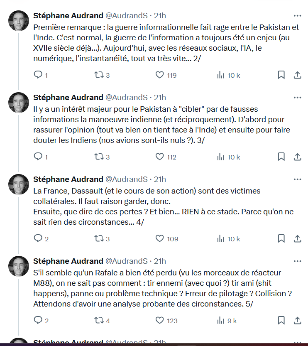Share the Dassault tweet ending in 4/
This screenshot has width=308, height=346.
pyautogui.click(x=297, y=239)
